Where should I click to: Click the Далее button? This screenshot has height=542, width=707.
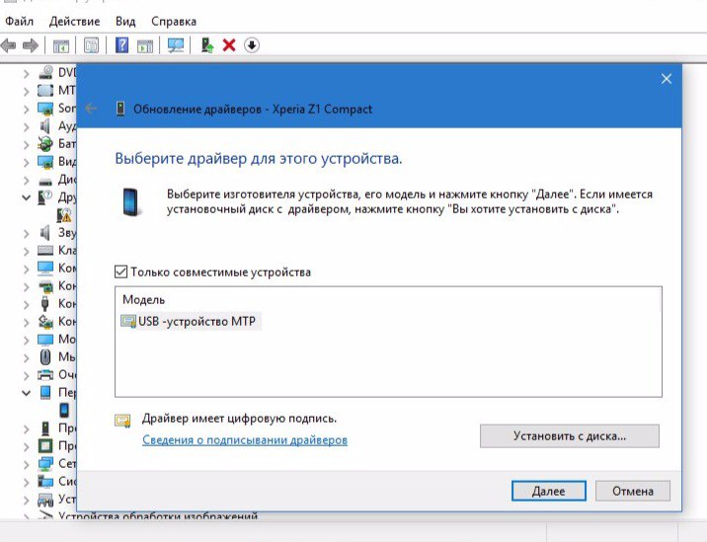tap(549, 491)
